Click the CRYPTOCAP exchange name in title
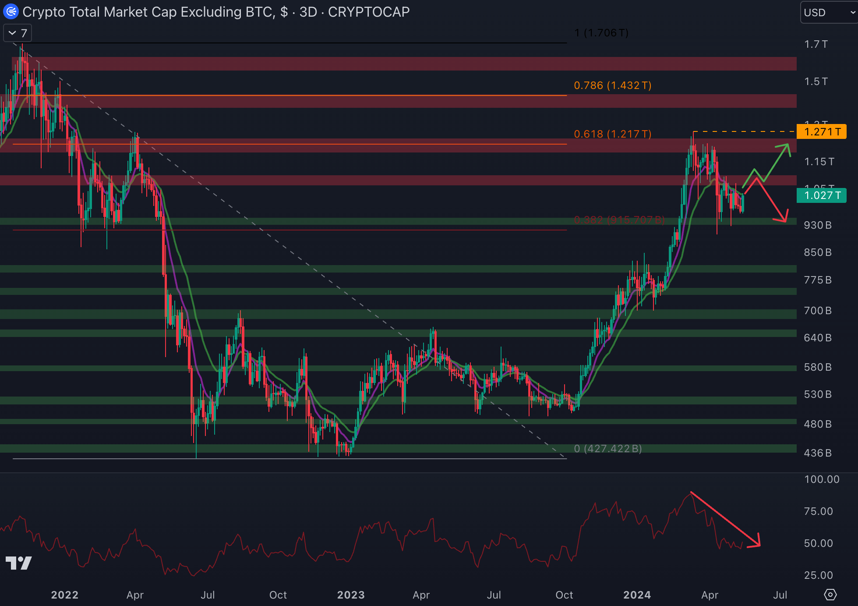858x606 pixels. [x=369, y=12]
